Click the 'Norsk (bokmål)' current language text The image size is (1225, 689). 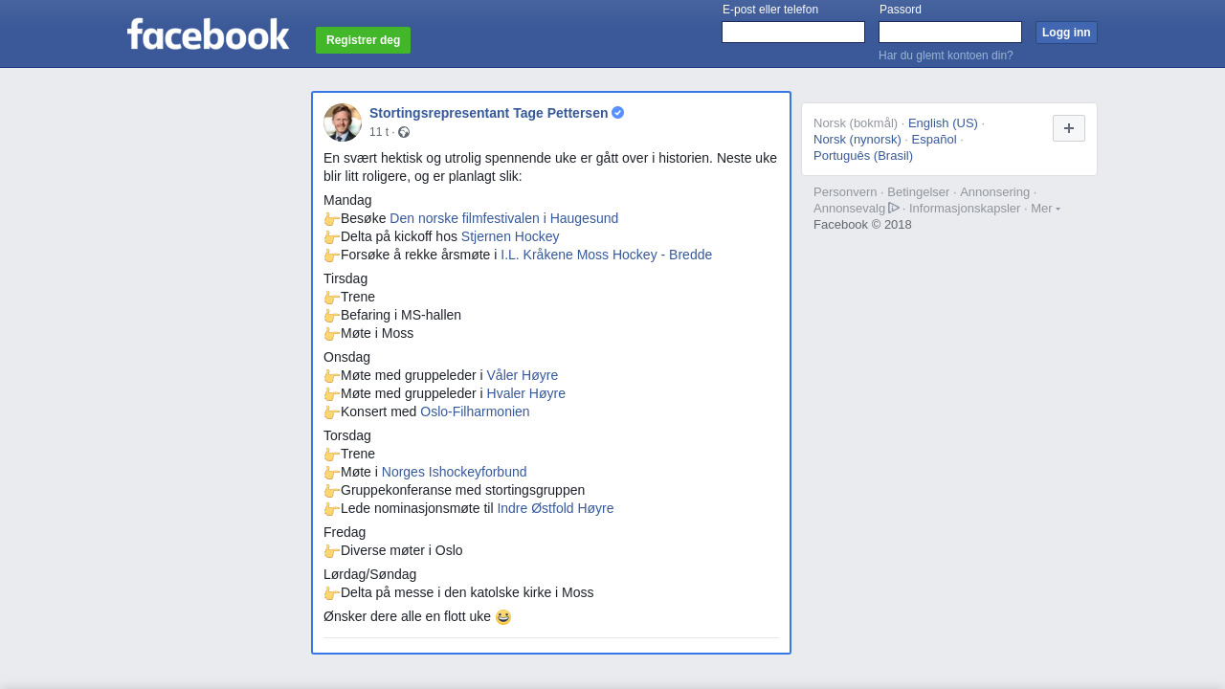[856, 122]
